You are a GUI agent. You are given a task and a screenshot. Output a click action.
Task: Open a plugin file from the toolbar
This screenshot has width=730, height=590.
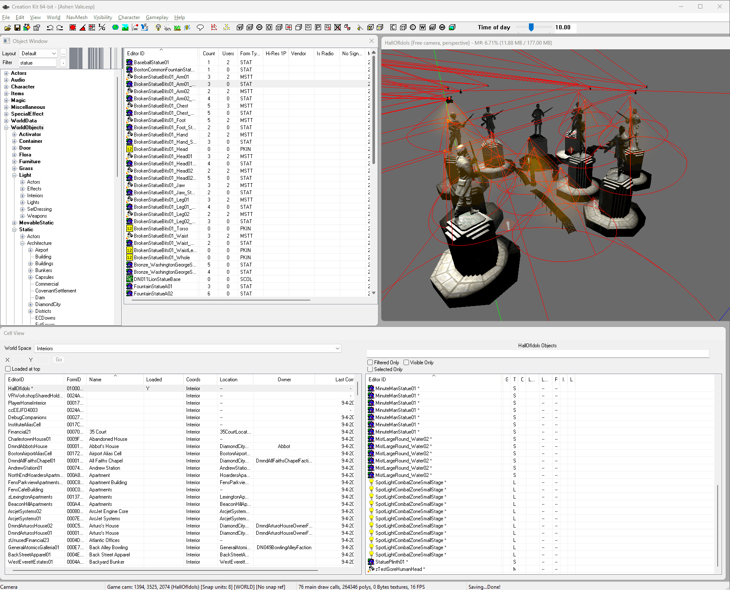[x=7, y=27]
